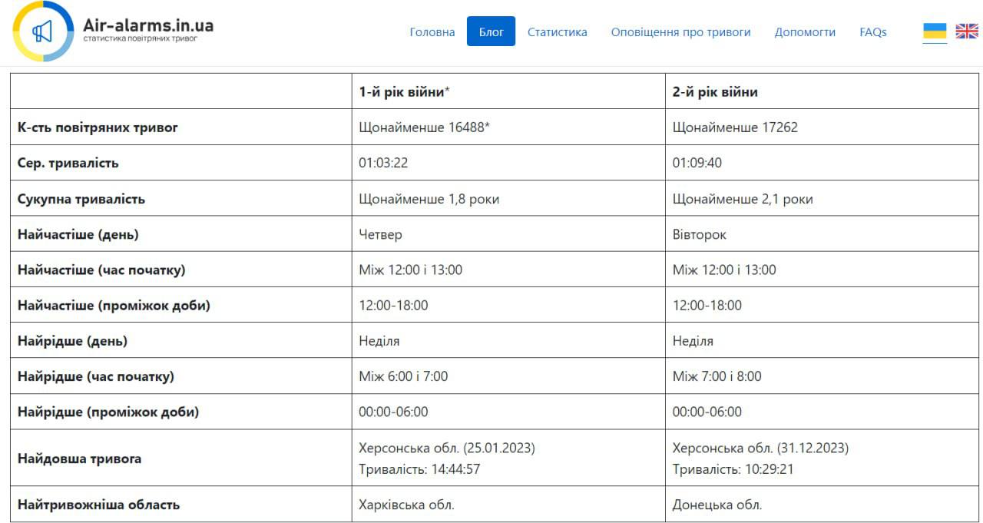This screenshot has height=523, width=983.
Task: Select the "Четвер" cell
Action: (380, 234)
